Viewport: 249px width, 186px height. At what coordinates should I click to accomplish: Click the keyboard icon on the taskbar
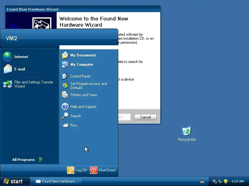202,182
